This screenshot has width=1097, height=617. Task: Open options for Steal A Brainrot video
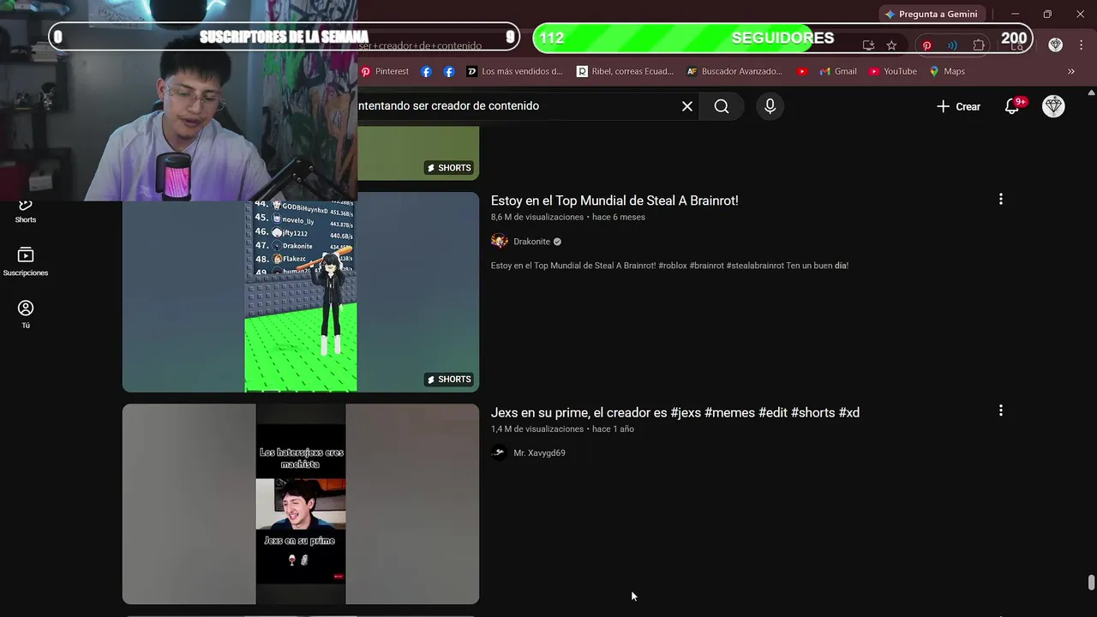click(x=1000, y=199)
